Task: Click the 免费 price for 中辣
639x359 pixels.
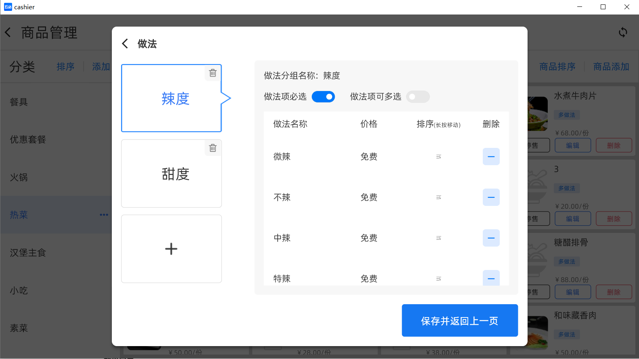Action: point(369,238)
